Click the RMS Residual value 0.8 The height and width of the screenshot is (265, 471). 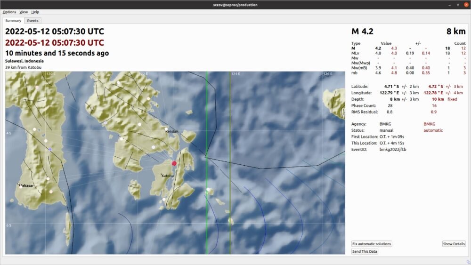click(x=390, y=112)
